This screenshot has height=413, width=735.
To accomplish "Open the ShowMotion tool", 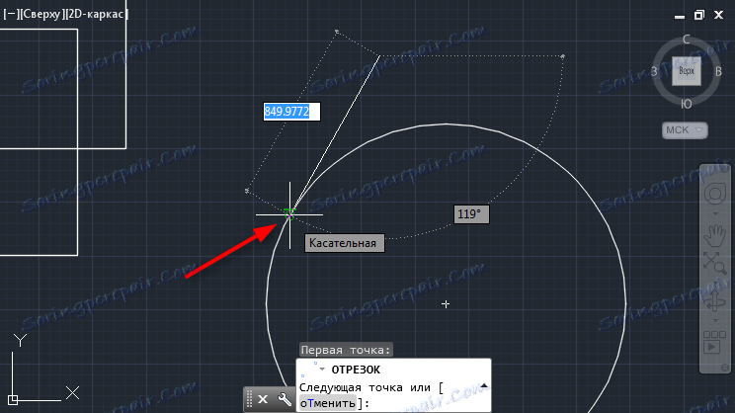I will [x=714, y=343].
